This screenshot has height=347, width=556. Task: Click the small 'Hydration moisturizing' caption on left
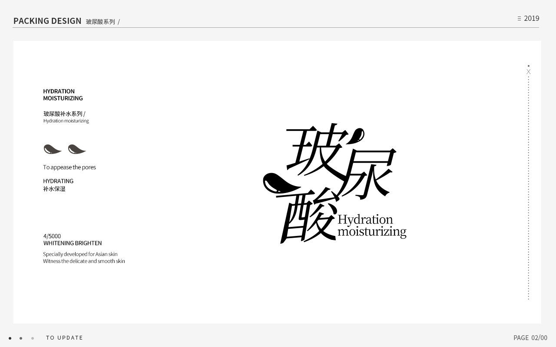coord(66,121)
